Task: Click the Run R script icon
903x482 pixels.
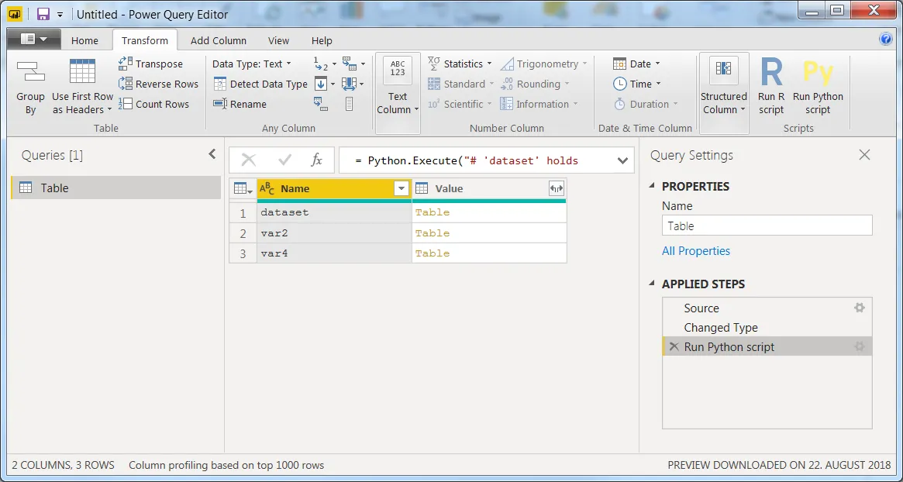Action: tap(771, 73)
